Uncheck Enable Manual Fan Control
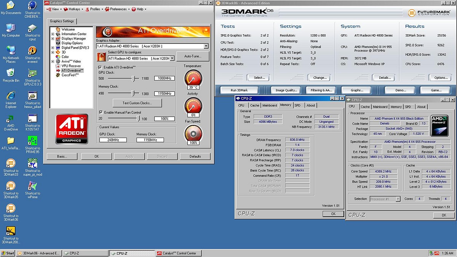 [x=101, y=112]
